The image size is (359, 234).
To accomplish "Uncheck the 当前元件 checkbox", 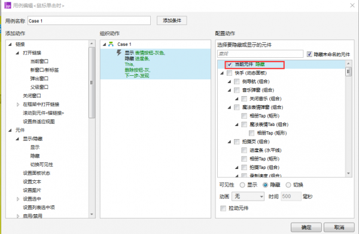I will [x=230, y=64].
